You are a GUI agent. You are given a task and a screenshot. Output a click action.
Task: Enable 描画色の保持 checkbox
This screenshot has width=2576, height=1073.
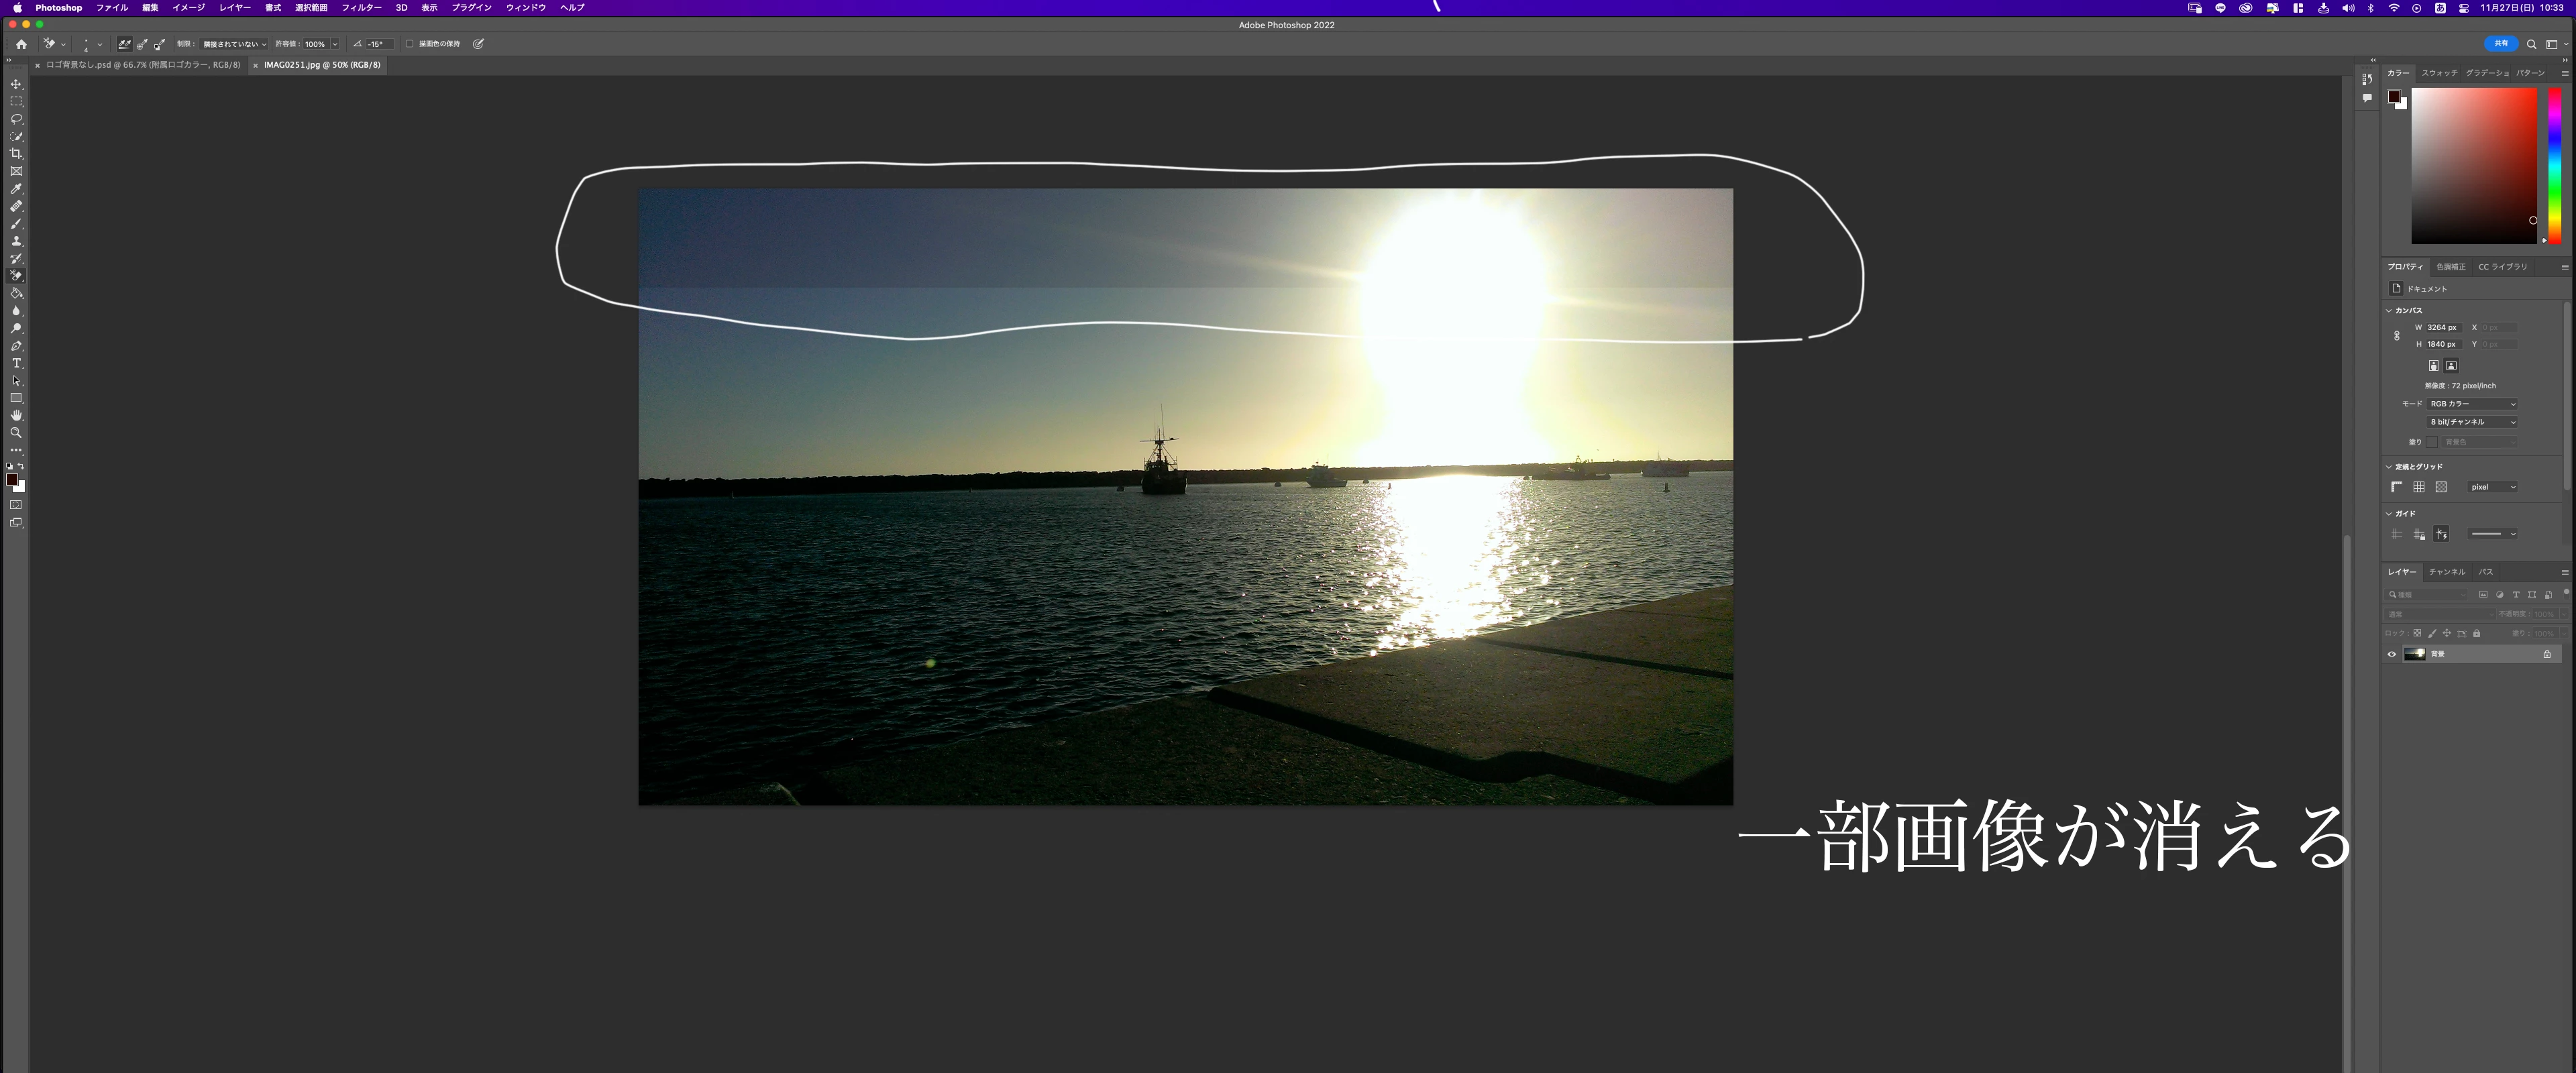(409, 44)
